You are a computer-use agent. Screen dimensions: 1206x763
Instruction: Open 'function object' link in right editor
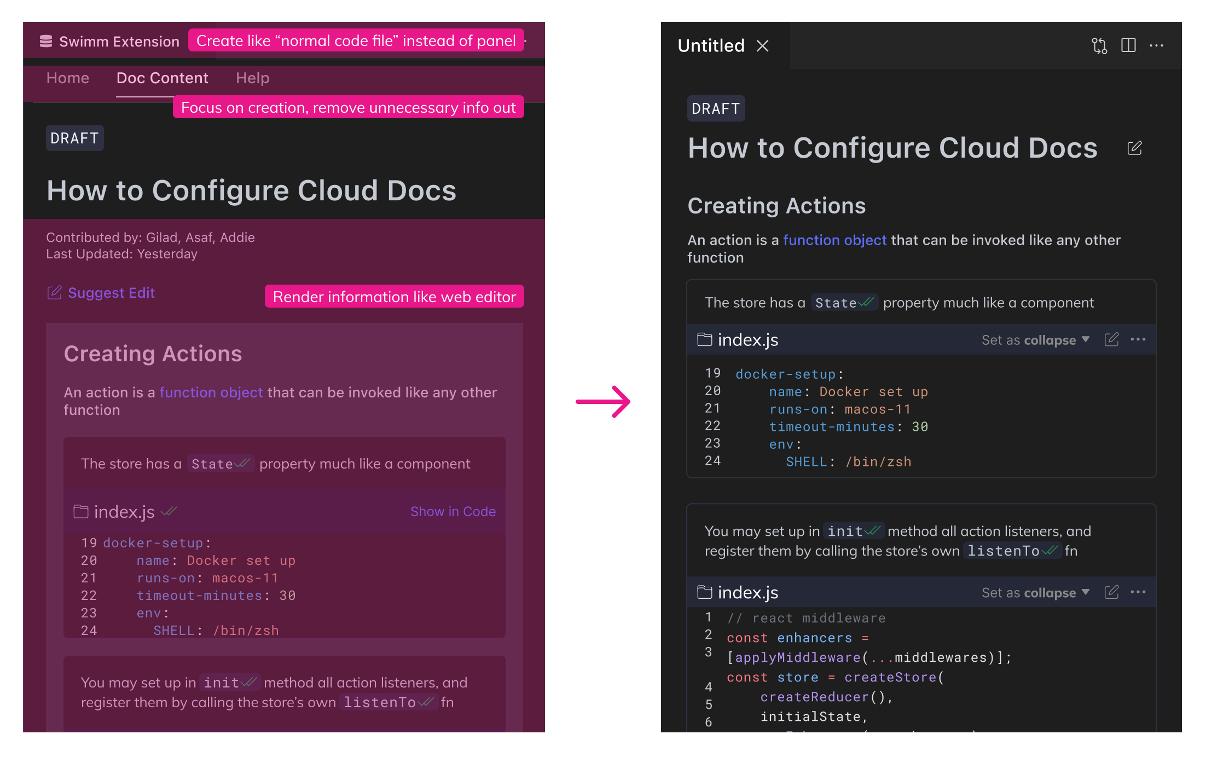tap(834, 240)
